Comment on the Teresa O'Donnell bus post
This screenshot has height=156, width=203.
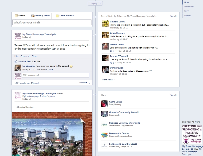coord(25,56)
